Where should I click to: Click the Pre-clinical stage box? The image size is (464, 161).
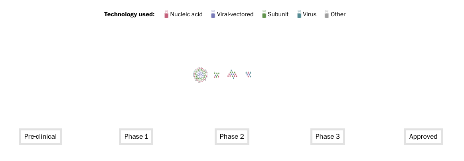pyautogui.click(x=40, y=137)
